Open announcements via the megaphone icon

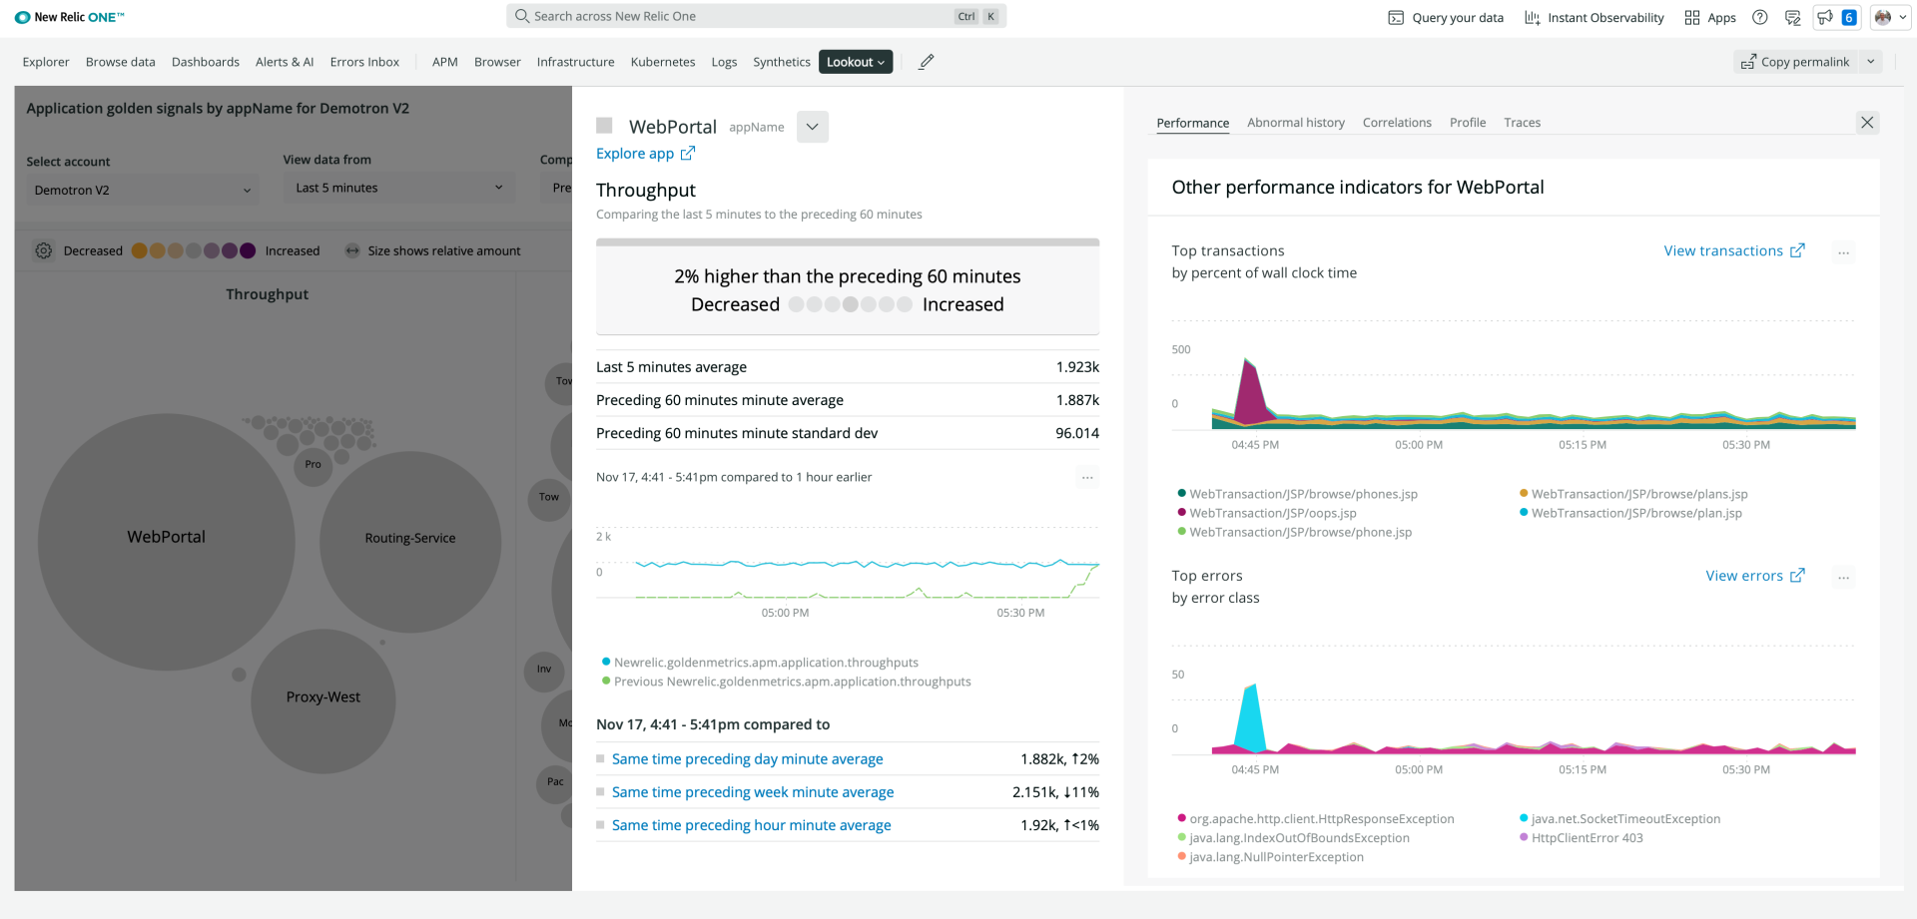click(1824, 17)
